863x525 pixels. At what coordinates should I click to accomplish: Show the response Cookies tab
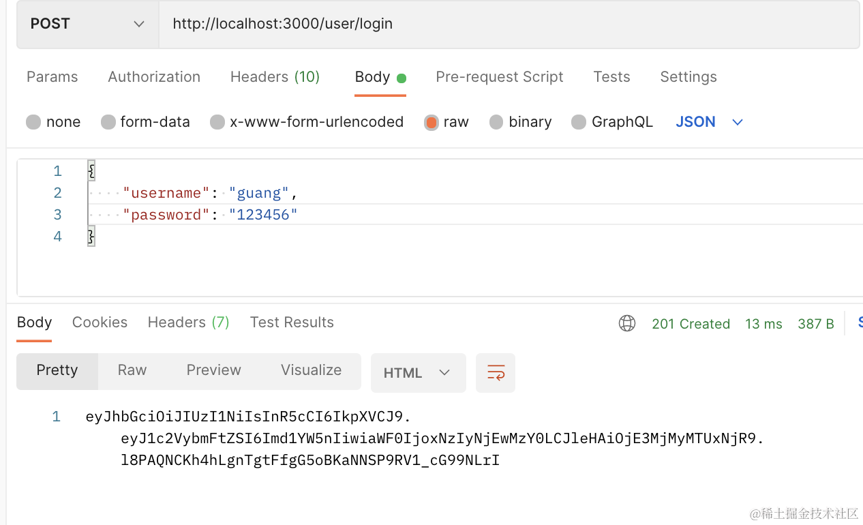[x=100, y=322]
